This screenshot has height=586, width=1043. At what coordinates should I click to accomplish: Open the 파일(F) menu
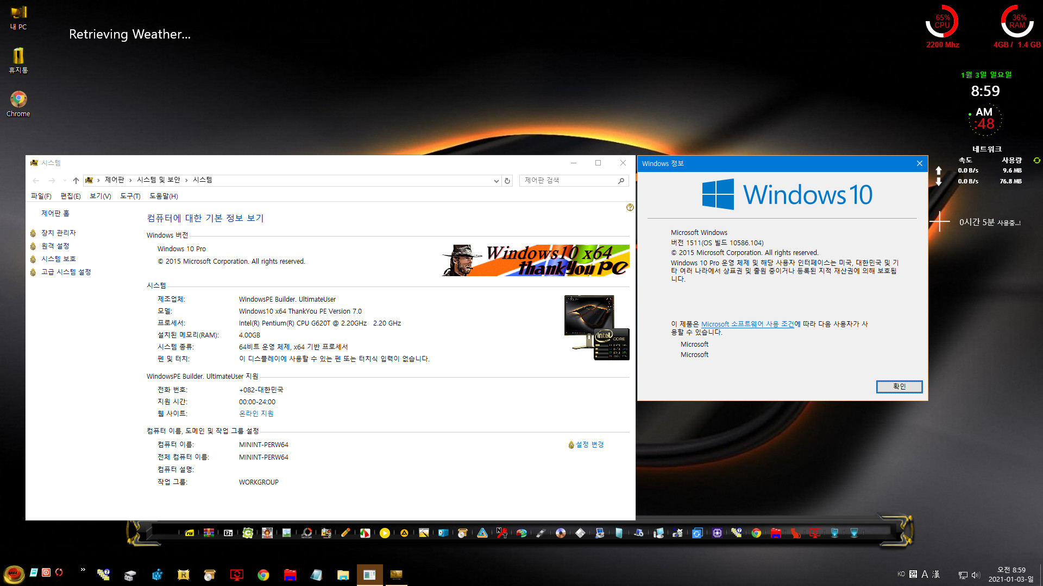[x=41, y=196]
